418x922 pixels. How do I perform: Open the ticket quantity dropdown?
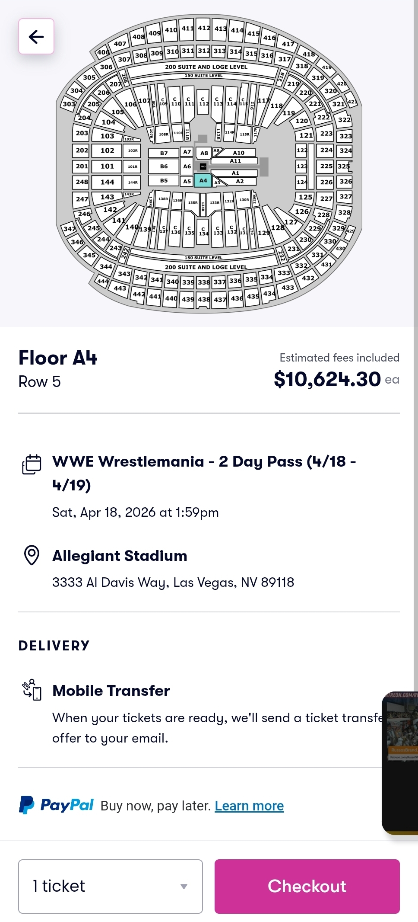click(111, 886)
